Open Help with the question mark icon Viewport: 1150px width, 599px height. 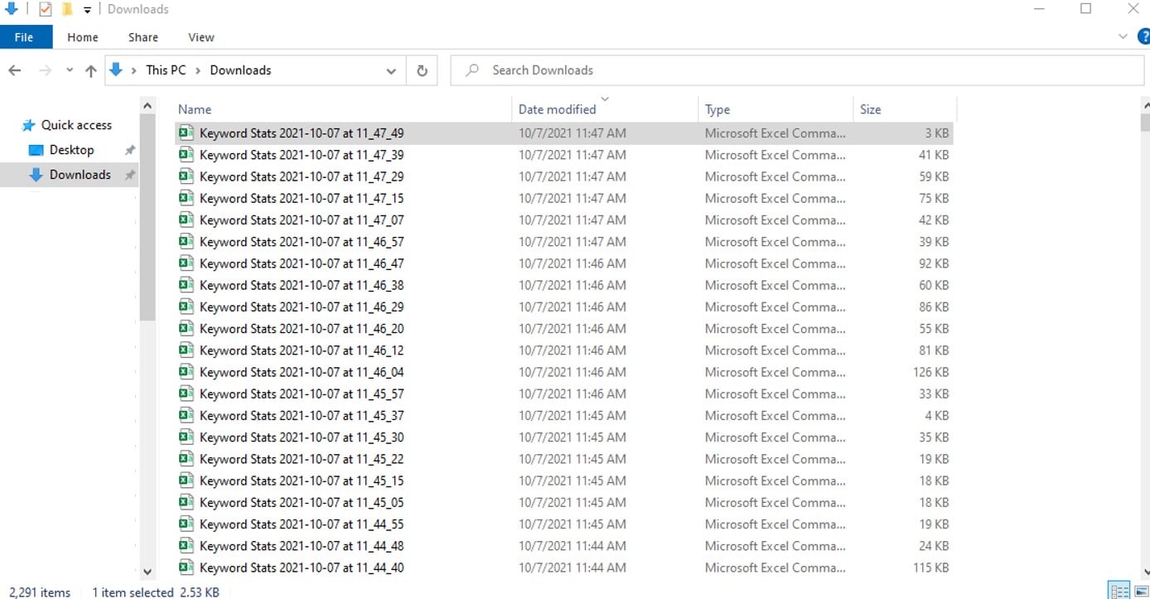pyautogui.click(x=1143, y=37)
